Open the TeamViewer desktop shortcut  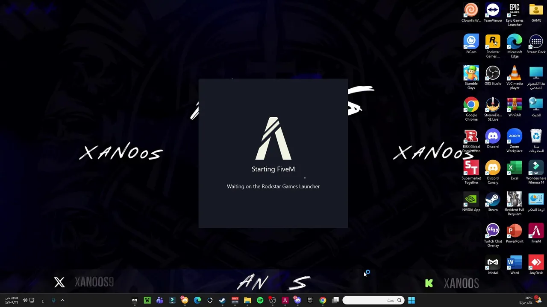[x=493, y=13]
